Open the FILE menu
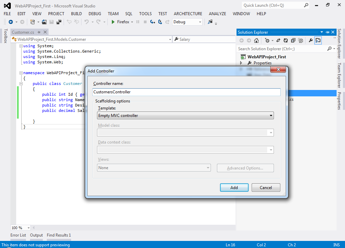The image size is (345, 248). [7, 13]
